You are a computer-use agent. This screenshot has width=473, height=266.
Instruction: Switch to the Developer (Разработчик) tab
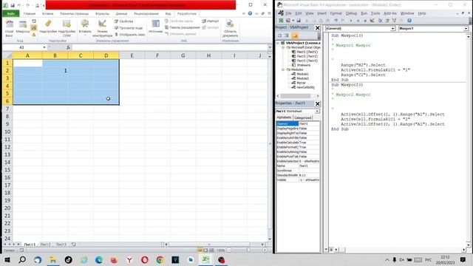187,13
